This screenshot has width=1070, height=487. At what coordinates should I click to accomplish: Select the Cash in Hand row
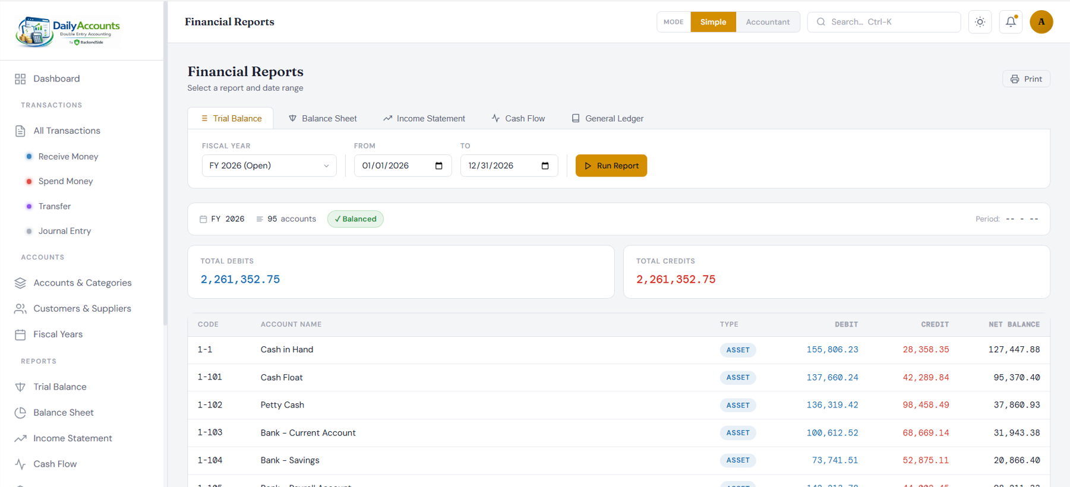point(618,350)
